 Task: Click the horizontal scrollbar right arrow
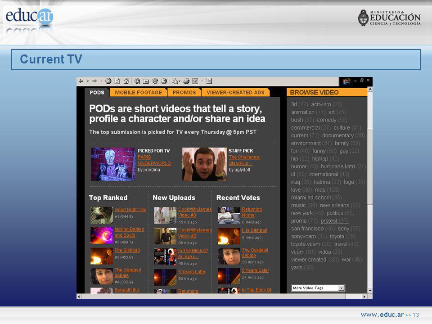point(364,297)
